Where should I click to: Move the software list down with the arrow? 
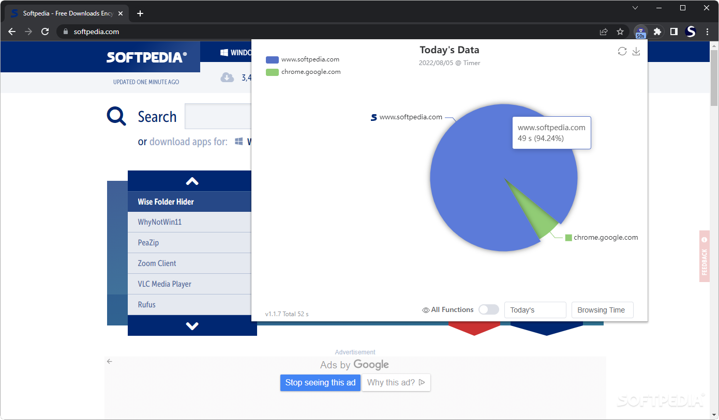192,325
